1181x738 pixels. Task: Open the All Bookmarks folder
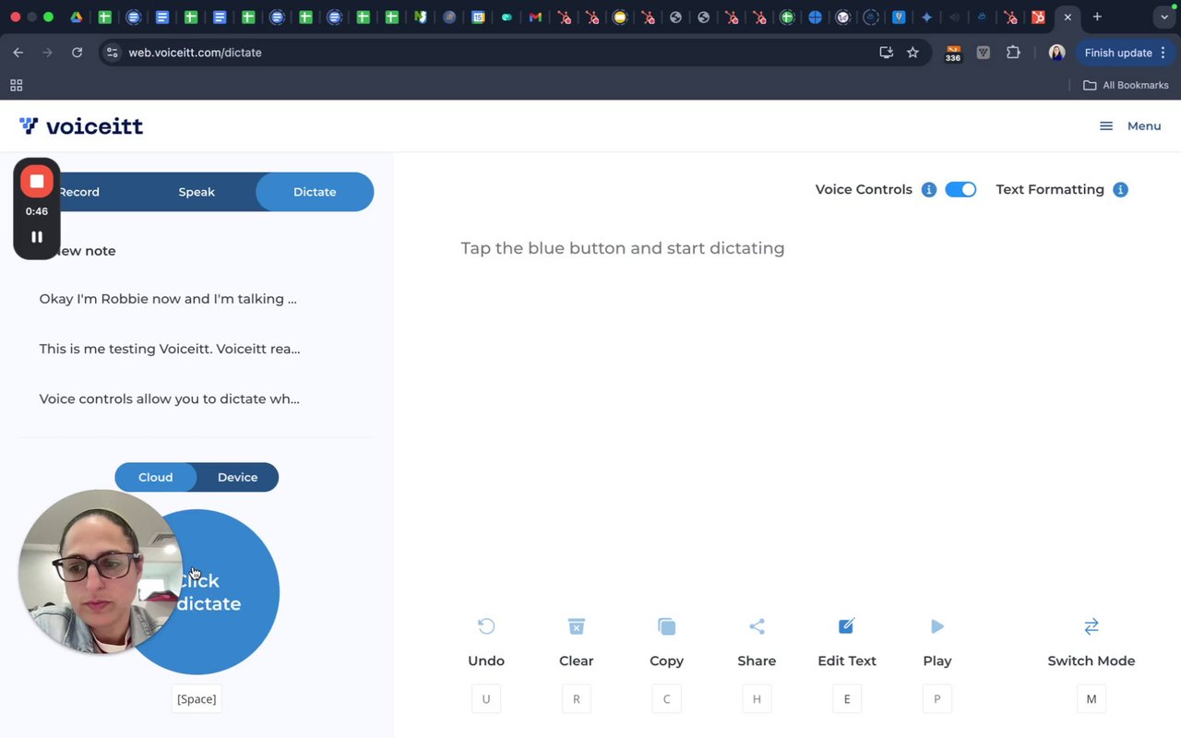point(1126,85)
